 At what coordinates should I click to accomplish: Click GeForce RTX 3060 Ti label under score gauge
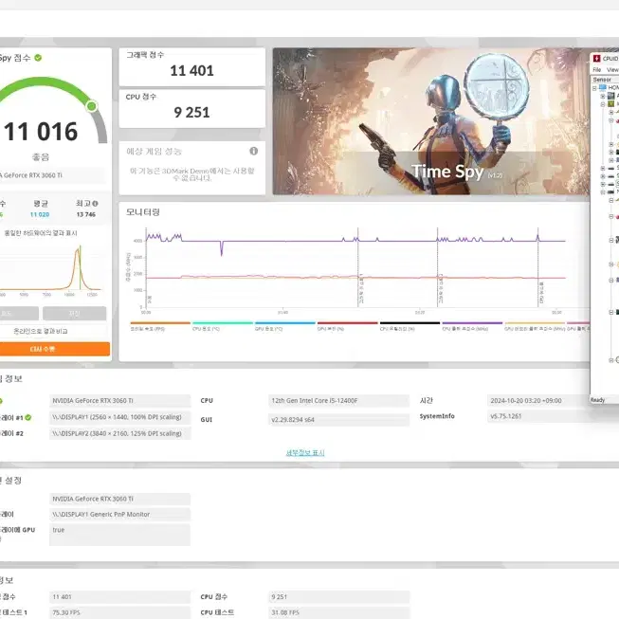[32, 175]
